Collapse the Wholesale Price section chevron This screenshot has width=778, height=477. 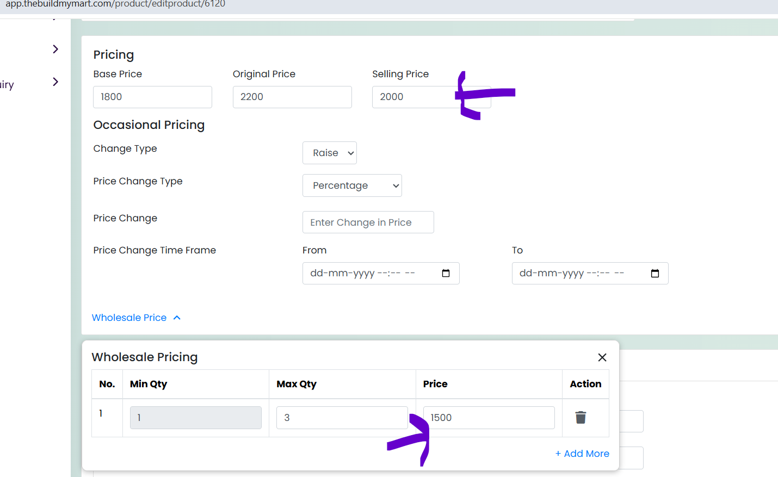177,318
